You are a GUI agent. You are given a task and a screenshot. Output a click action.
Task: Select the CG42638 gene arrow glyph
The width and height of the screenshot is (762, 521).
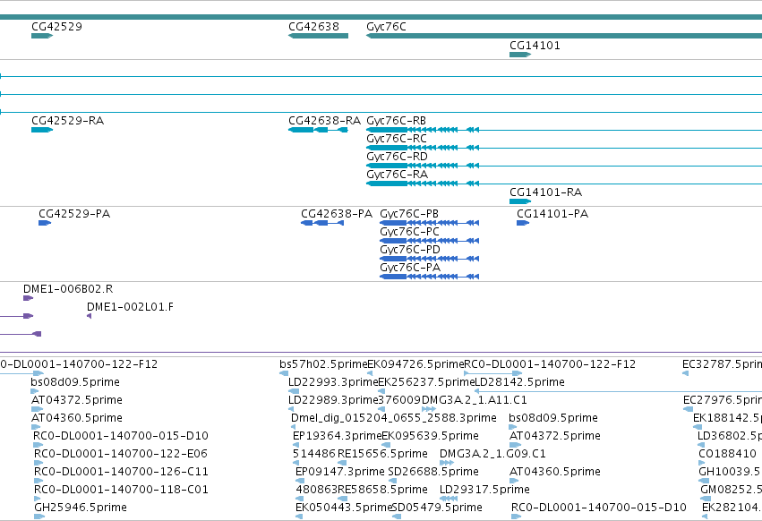[318, 36]
